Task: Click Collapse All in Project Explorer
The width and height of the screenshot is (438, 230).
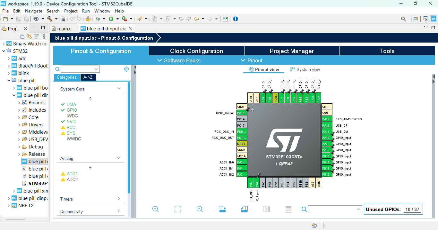Action: point(22,36)
